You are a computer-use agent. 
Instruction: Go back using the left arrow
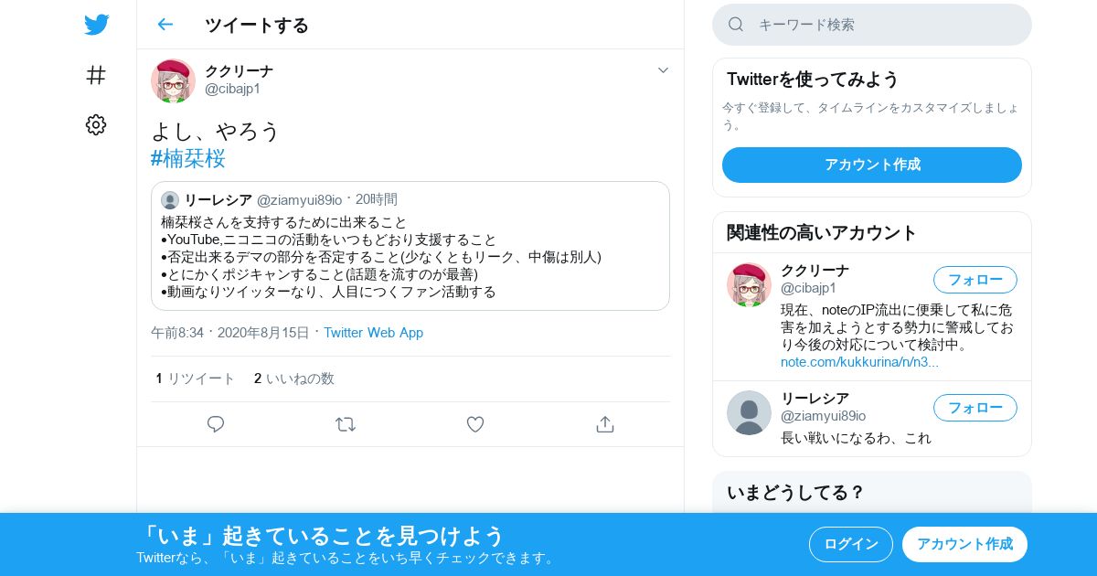(165, 25)
